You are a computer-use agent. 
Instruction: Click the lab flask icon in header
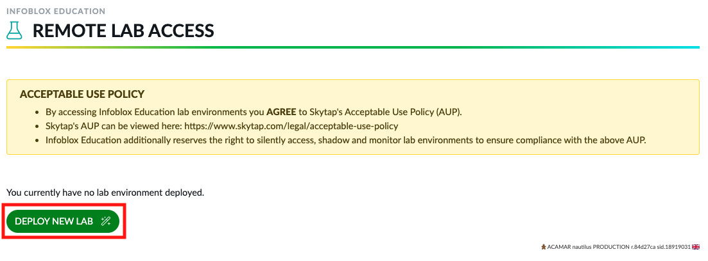(14, 30)
